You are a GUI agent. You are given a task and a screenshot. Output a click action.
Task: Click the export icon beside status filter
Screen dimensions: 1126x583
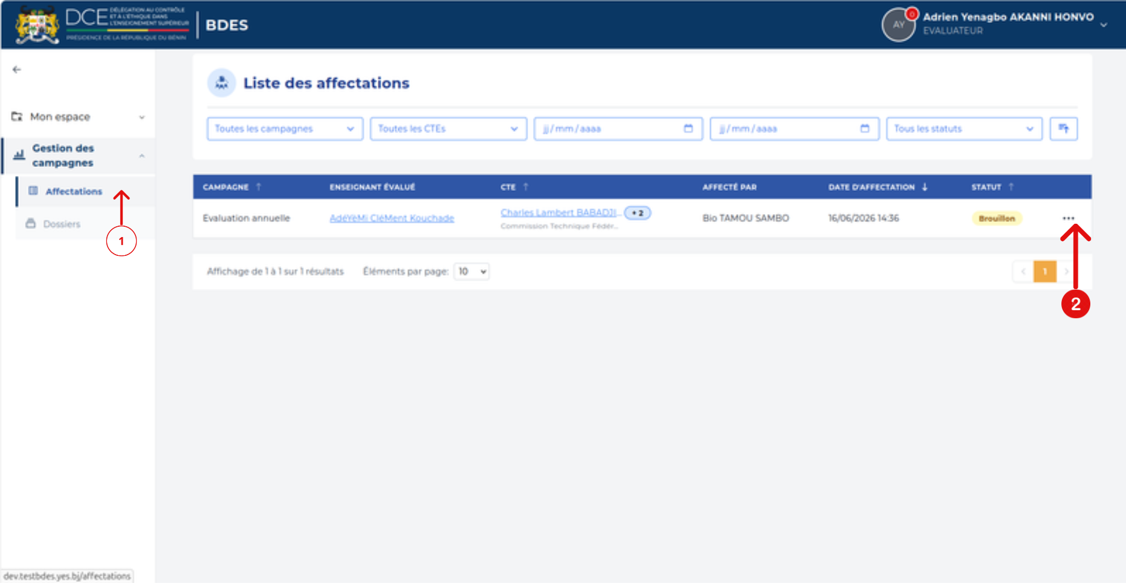tap(1063, 129)
